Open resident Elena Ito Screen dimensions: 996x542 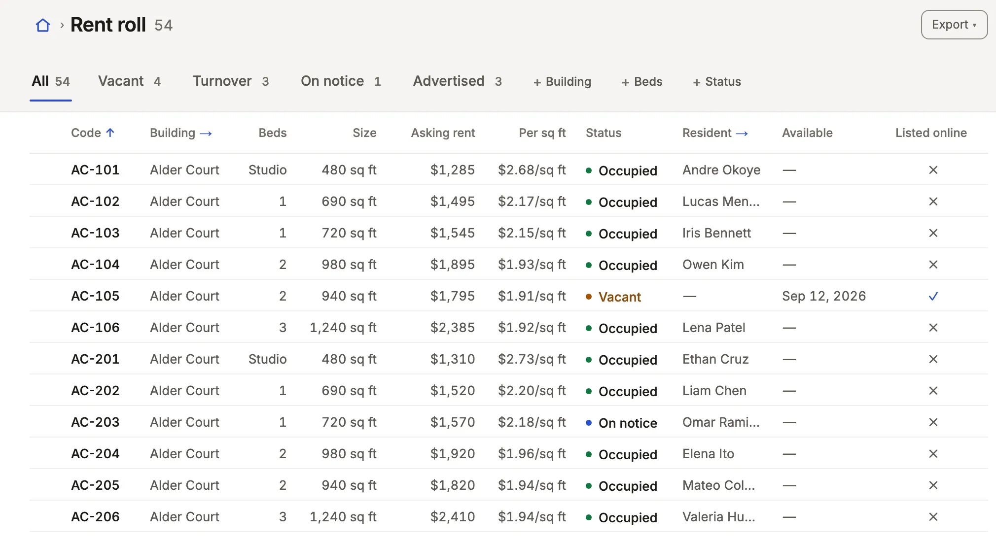[708, 454]
